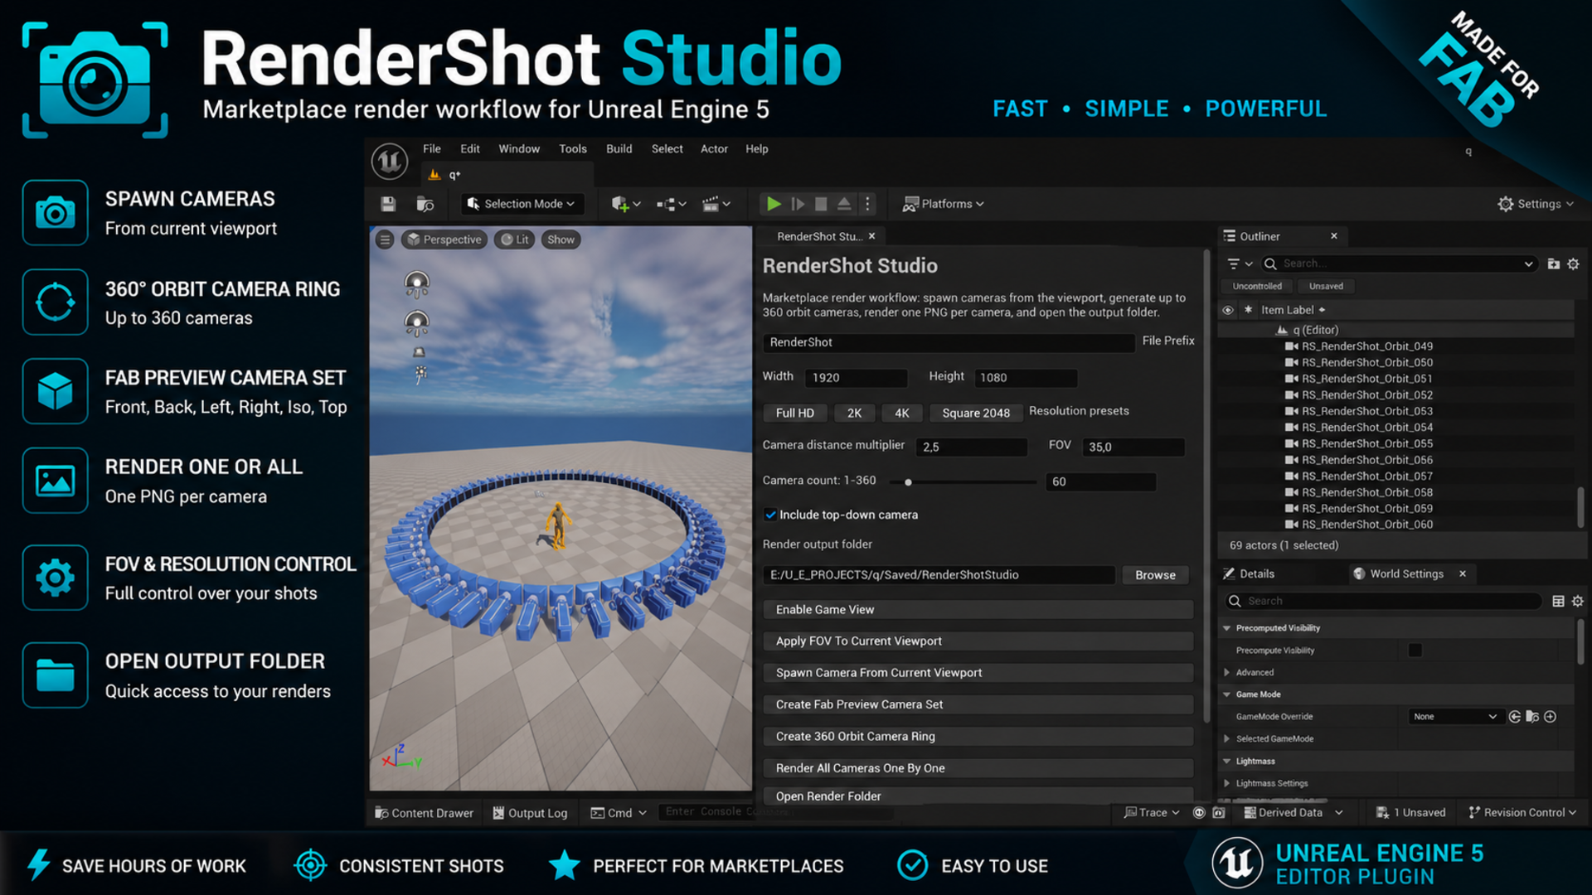Collapse the Game Mode section
This screenshot has height=895, width=1592.
(1226, 694)
